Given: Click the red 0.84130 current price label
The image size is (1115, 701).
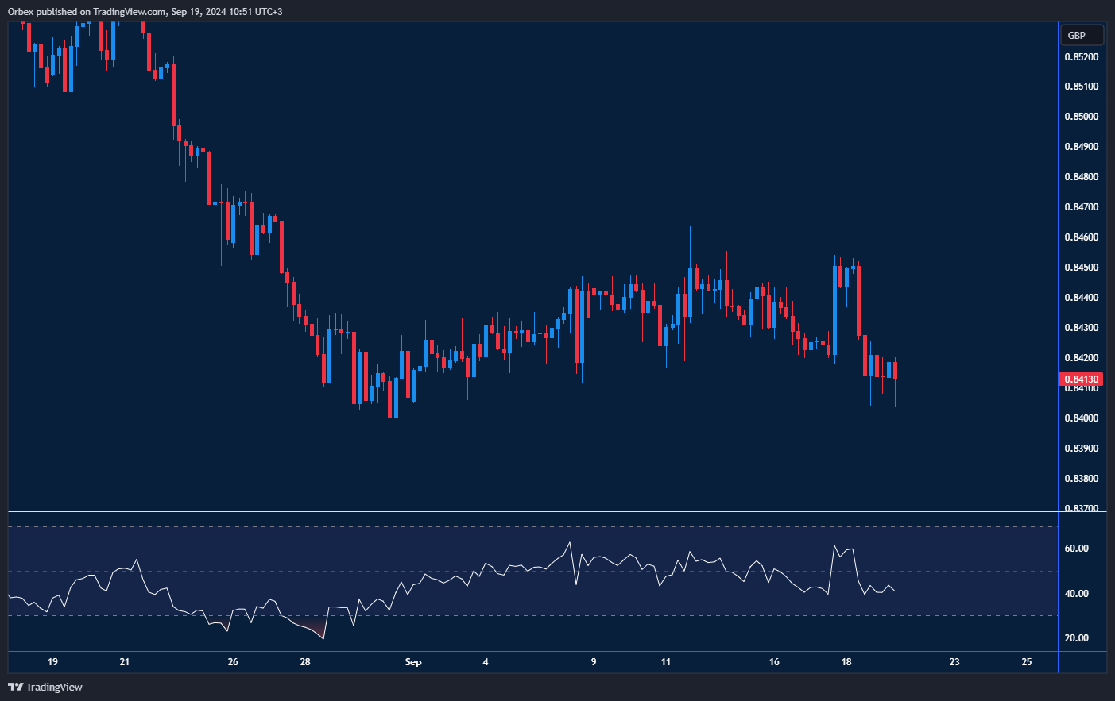Looking at the screenshot, I should [x=1081, y=379].
